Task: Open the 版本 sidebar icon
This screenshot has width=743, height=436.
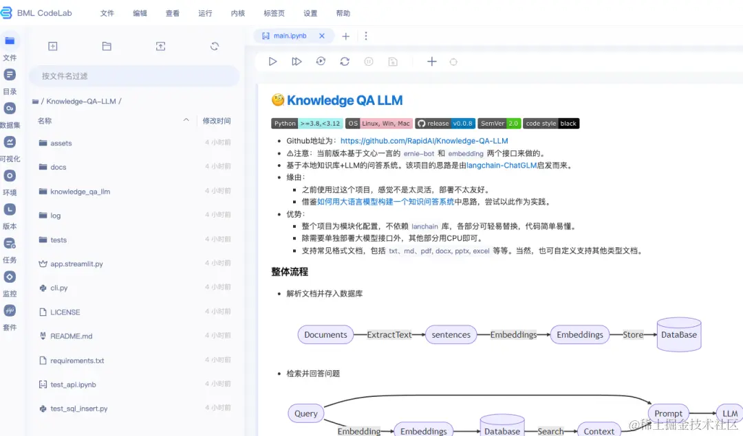Action: (x=10, y=209)
